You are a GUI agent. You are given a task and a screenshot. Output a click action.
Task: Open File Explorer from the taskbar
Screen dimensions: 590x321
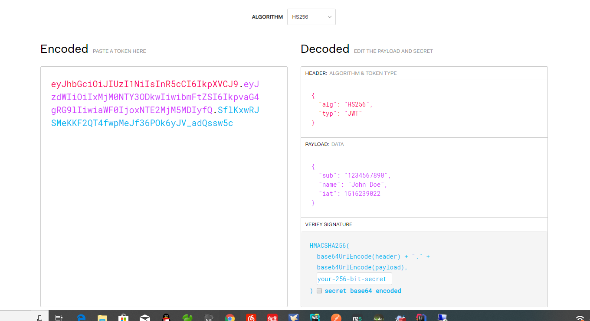(102, 318)
